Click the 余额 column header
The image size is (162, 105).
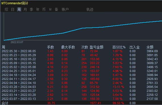pos(150,47)
